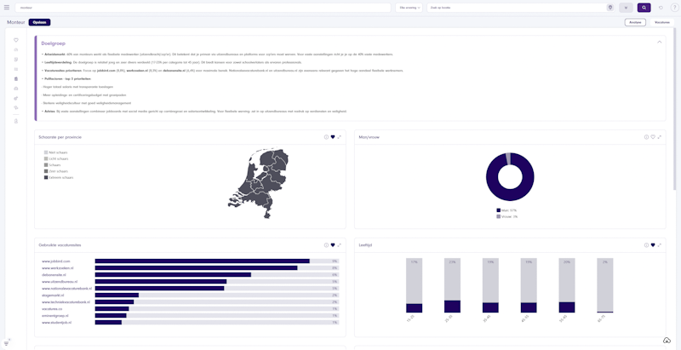Expand the Leeftijd chart to fullscreen
681x350 pixels.
click(660, 244)
